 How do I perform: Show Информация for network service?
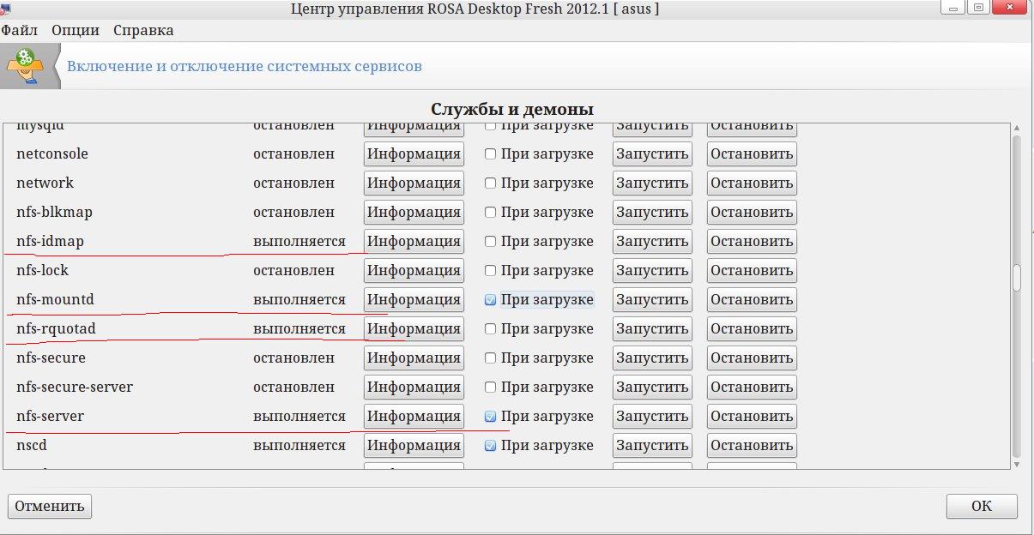pos(414,183)
